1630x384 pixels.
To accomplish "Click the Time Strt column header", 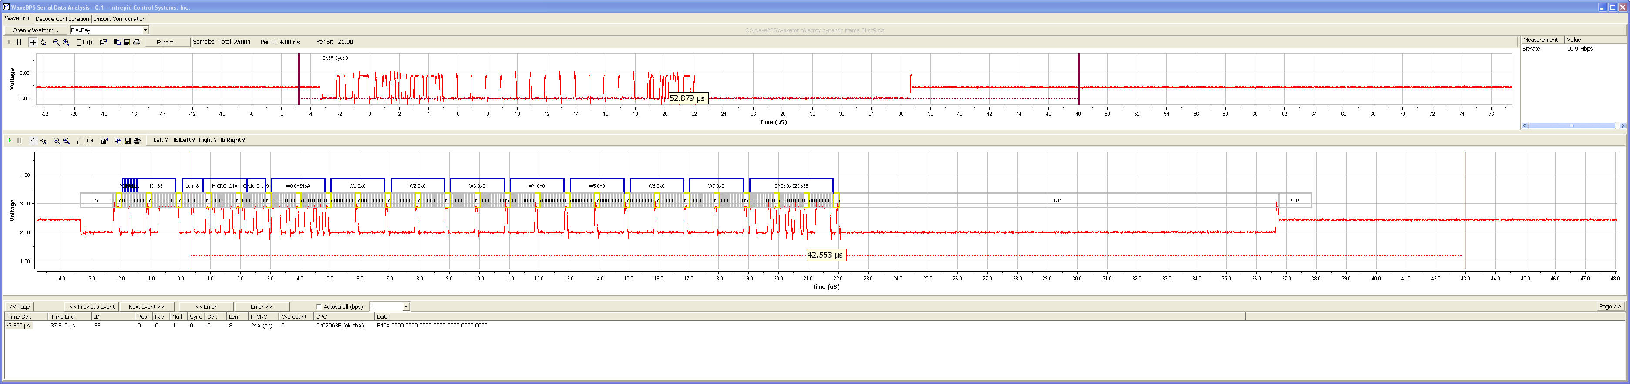I will [26, 317].
